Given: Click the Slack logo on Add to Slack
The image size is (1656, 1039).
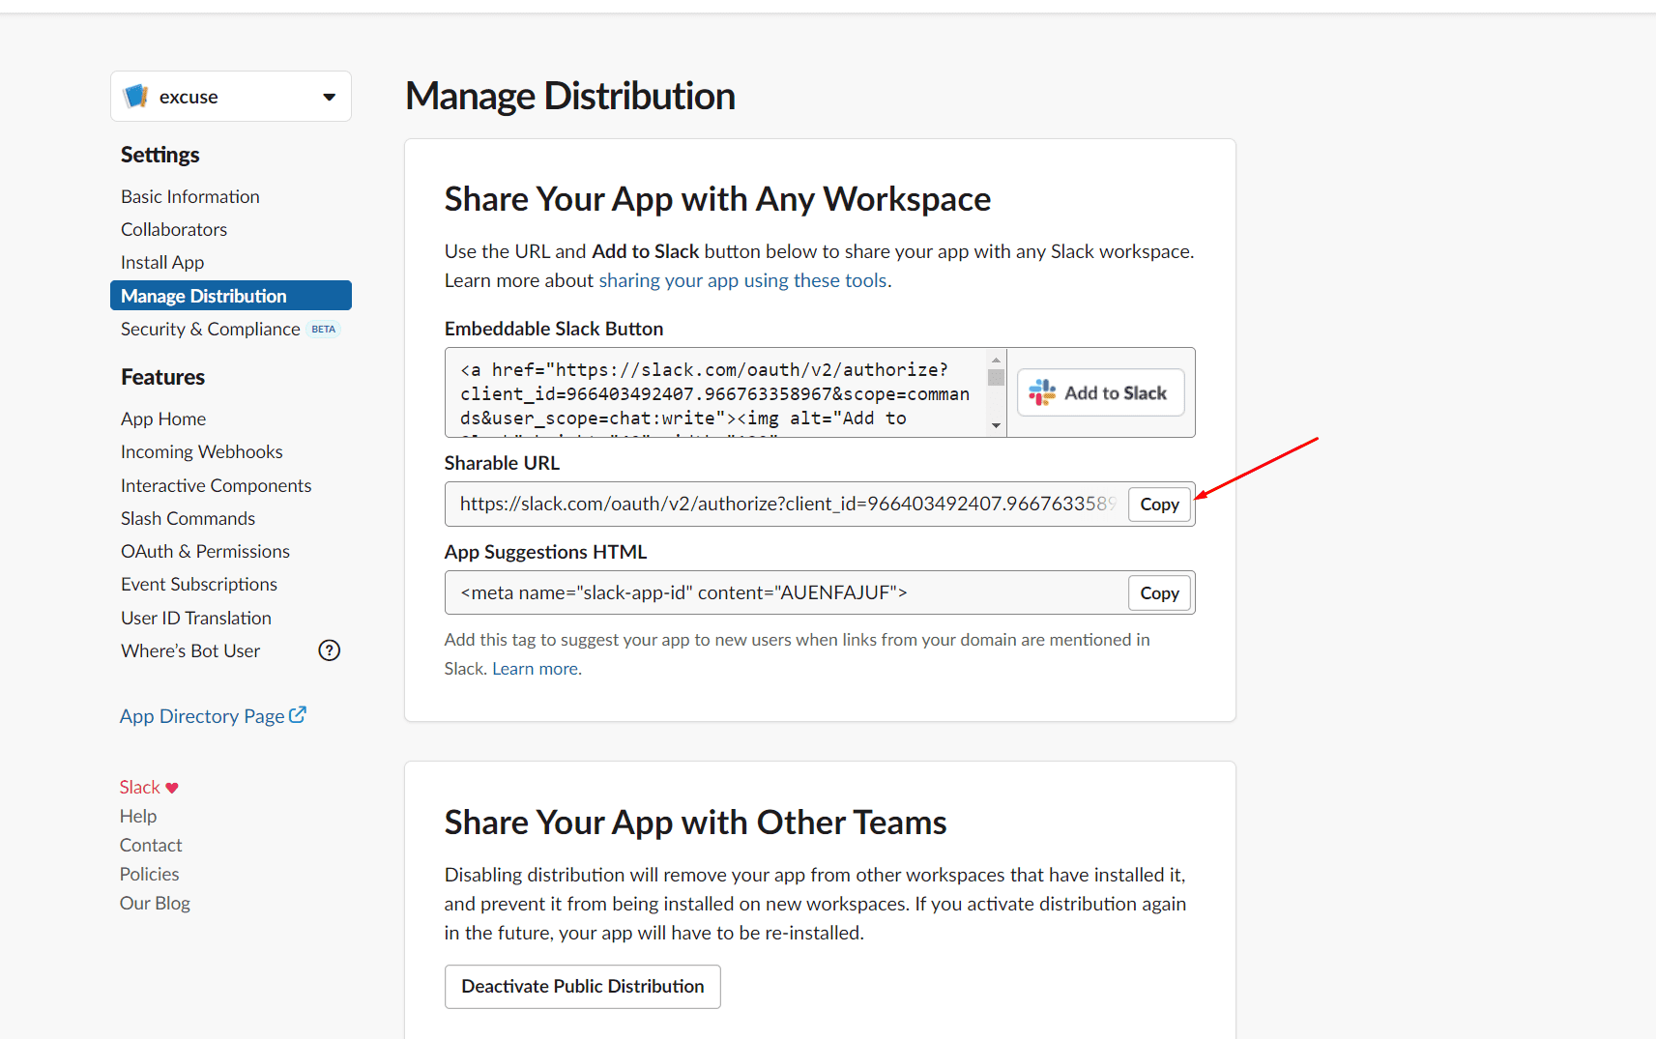Looking at the screenshot, I should [x=1042, y=392].
